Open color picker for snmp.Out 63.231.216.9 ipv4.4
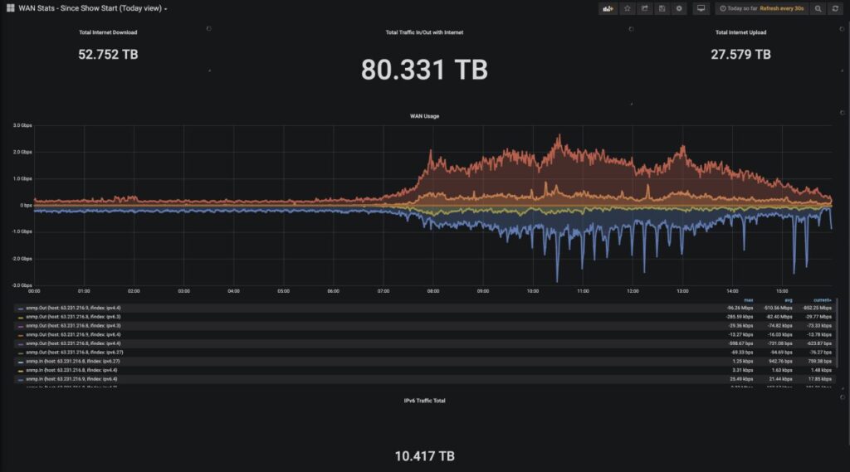Image resolution: width=850 pixels, height=472 pixels. 21,309
